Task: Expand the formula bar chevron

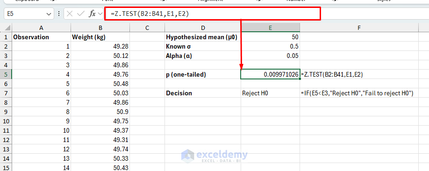Action: [100, 14]
